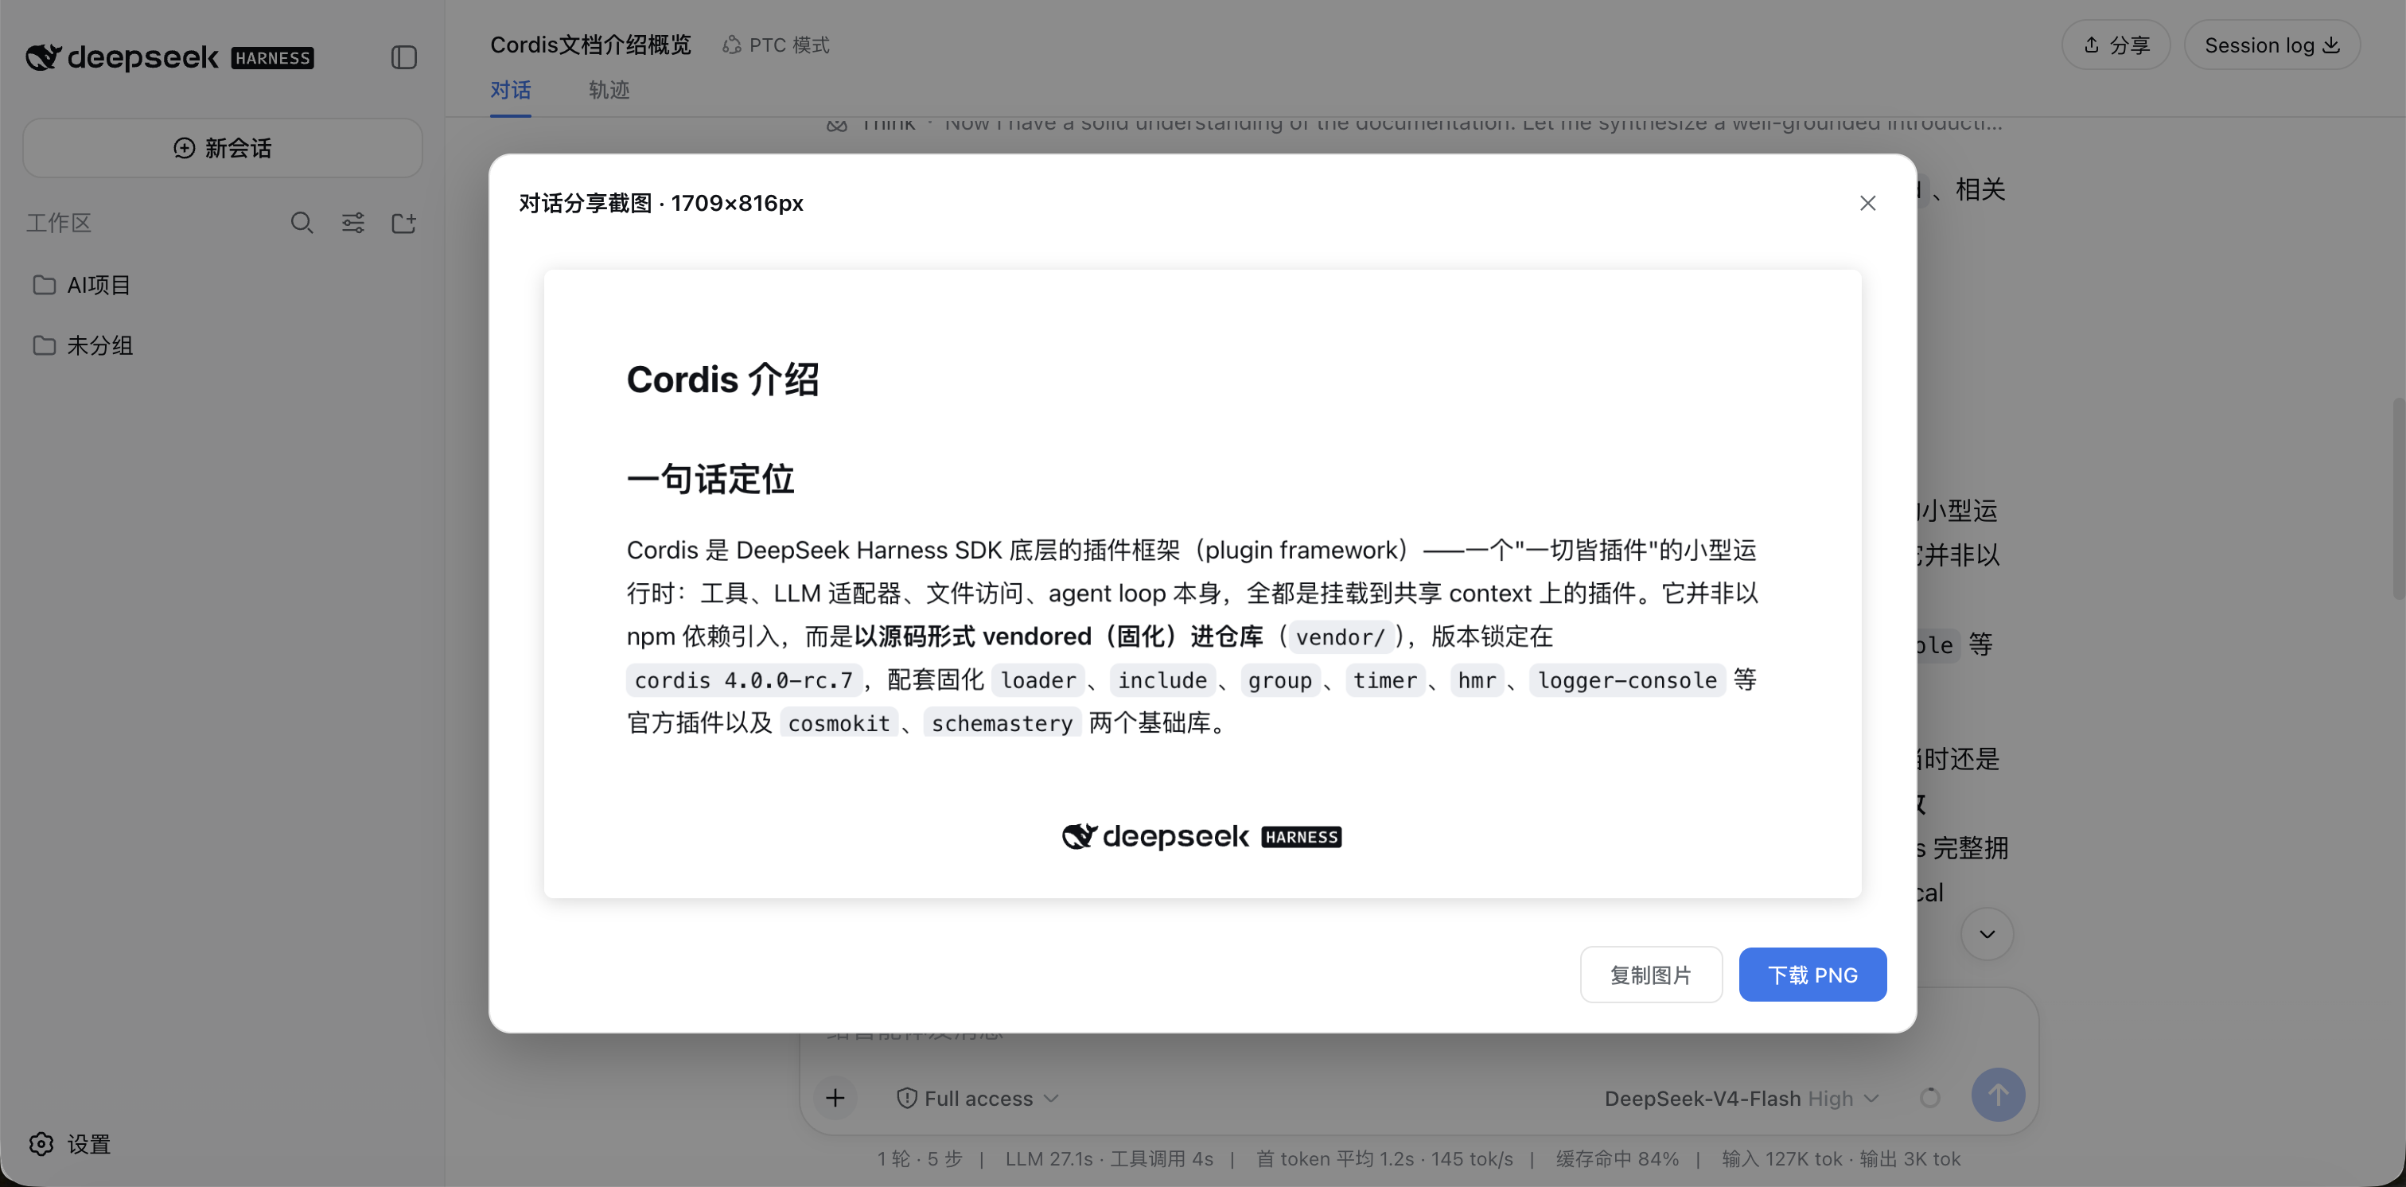Click the send arrow button

1998,1095
